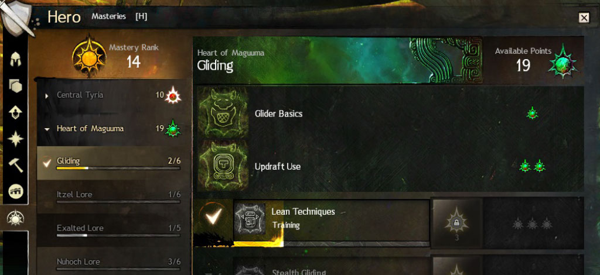600x275 pixels.
Task: Click the Updraft Use mastery icon
Action: pyautogui.click(x=223, y=166)
